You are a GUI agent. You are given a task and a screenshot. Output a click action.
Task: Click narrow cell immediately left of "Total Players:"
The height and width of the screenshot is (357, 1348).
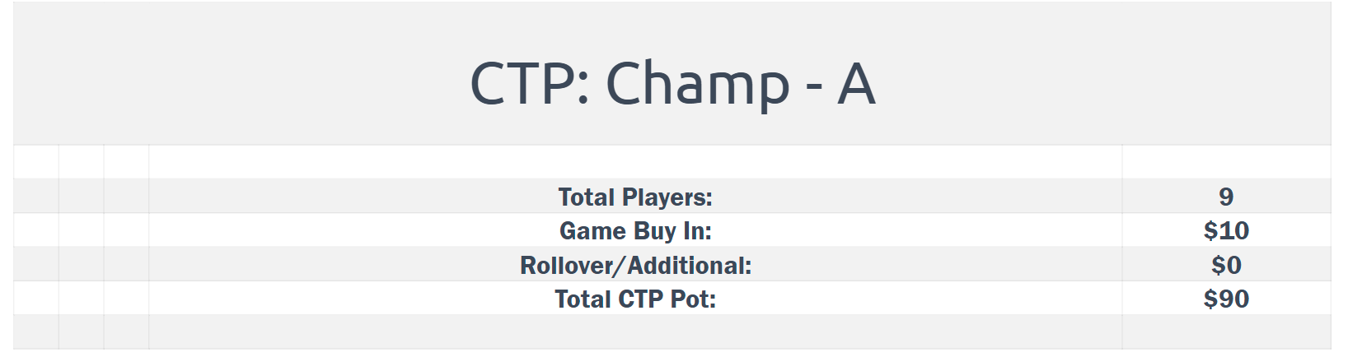click(126, 197)
